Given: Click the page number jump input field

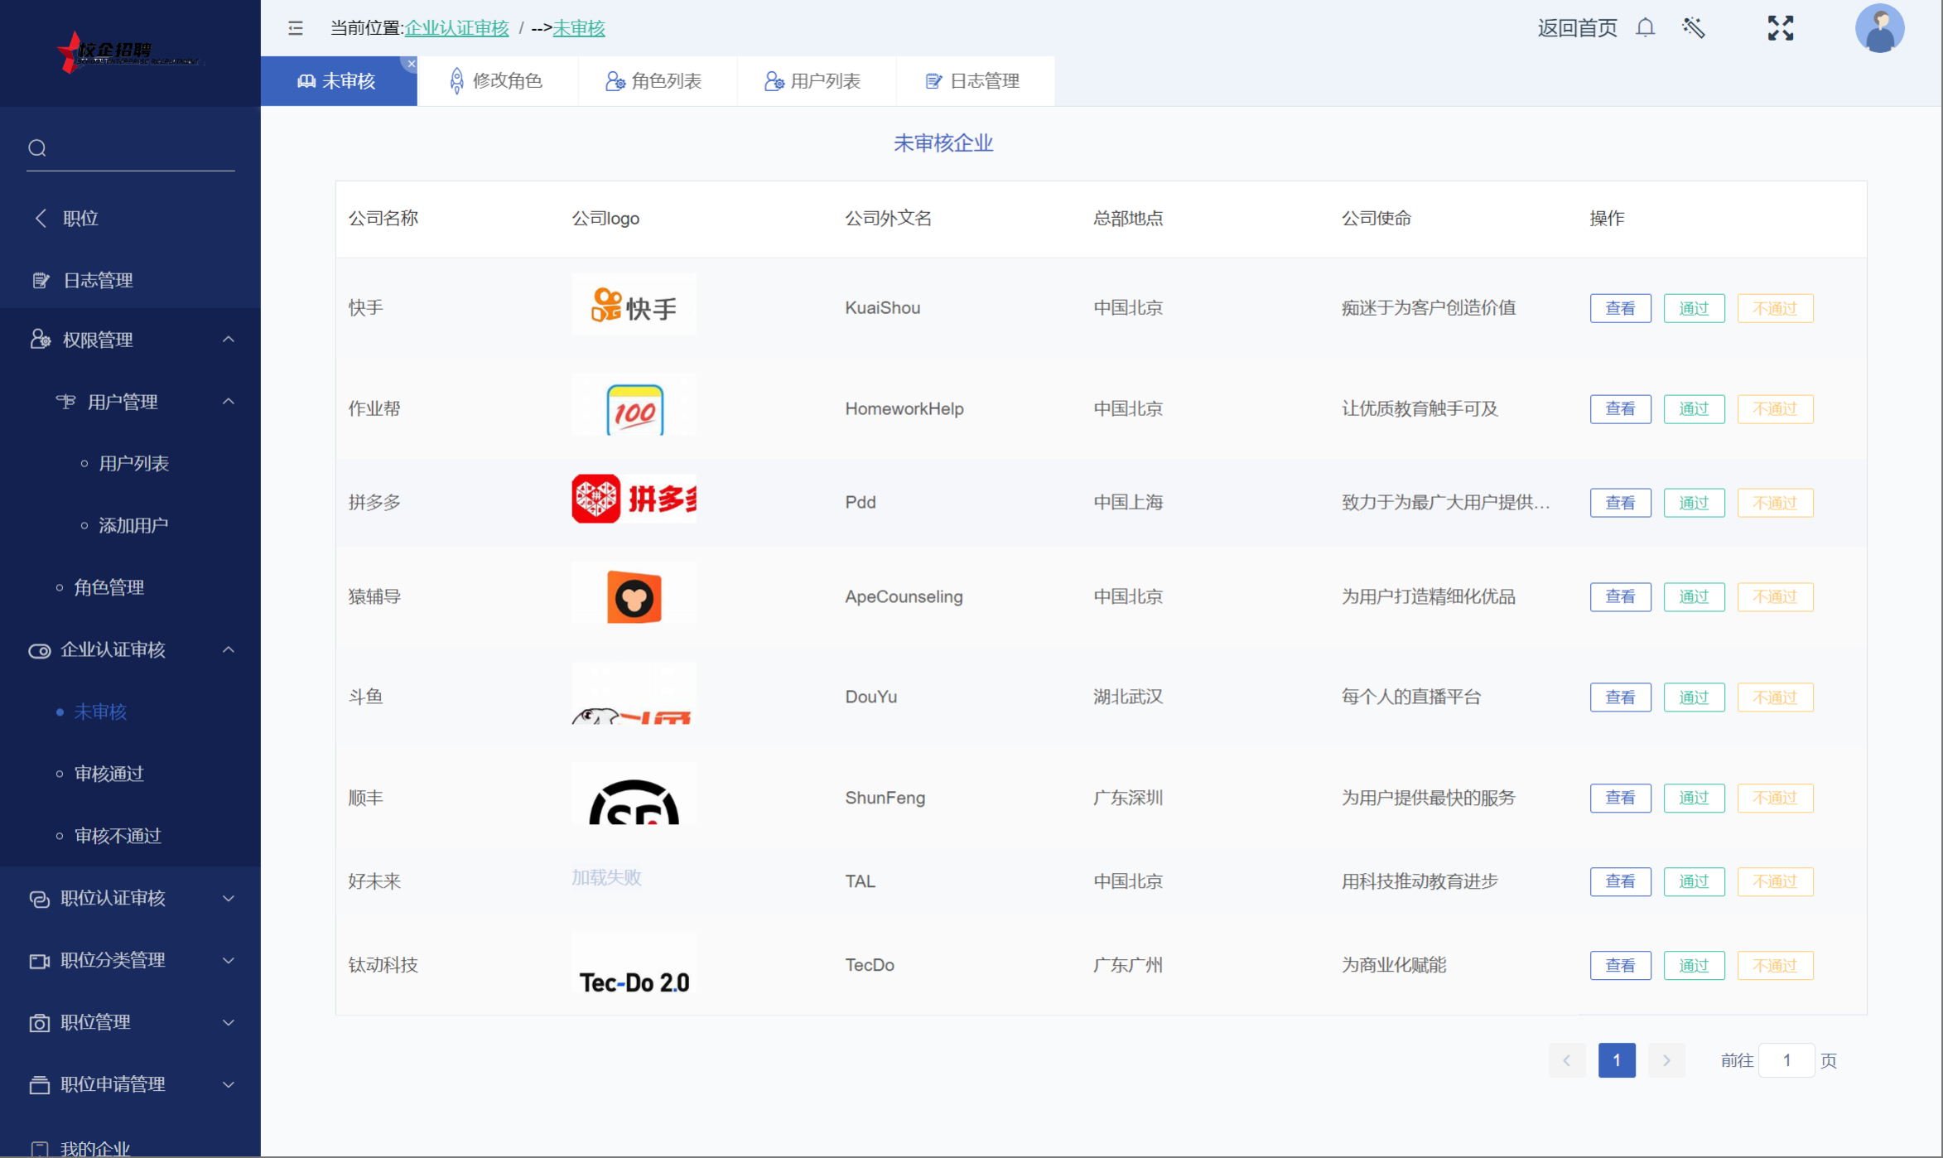Looking at the screenshot, I should click(1786, 1060).
